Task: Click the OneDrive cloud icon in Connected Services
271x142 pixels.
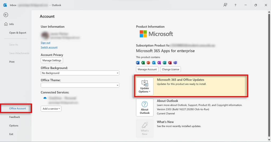Action: click(45, 98)
